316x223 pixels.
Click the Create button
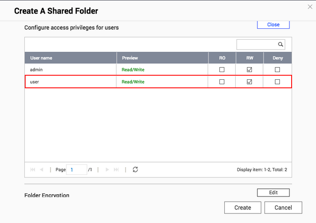click(x=243, y=208)
